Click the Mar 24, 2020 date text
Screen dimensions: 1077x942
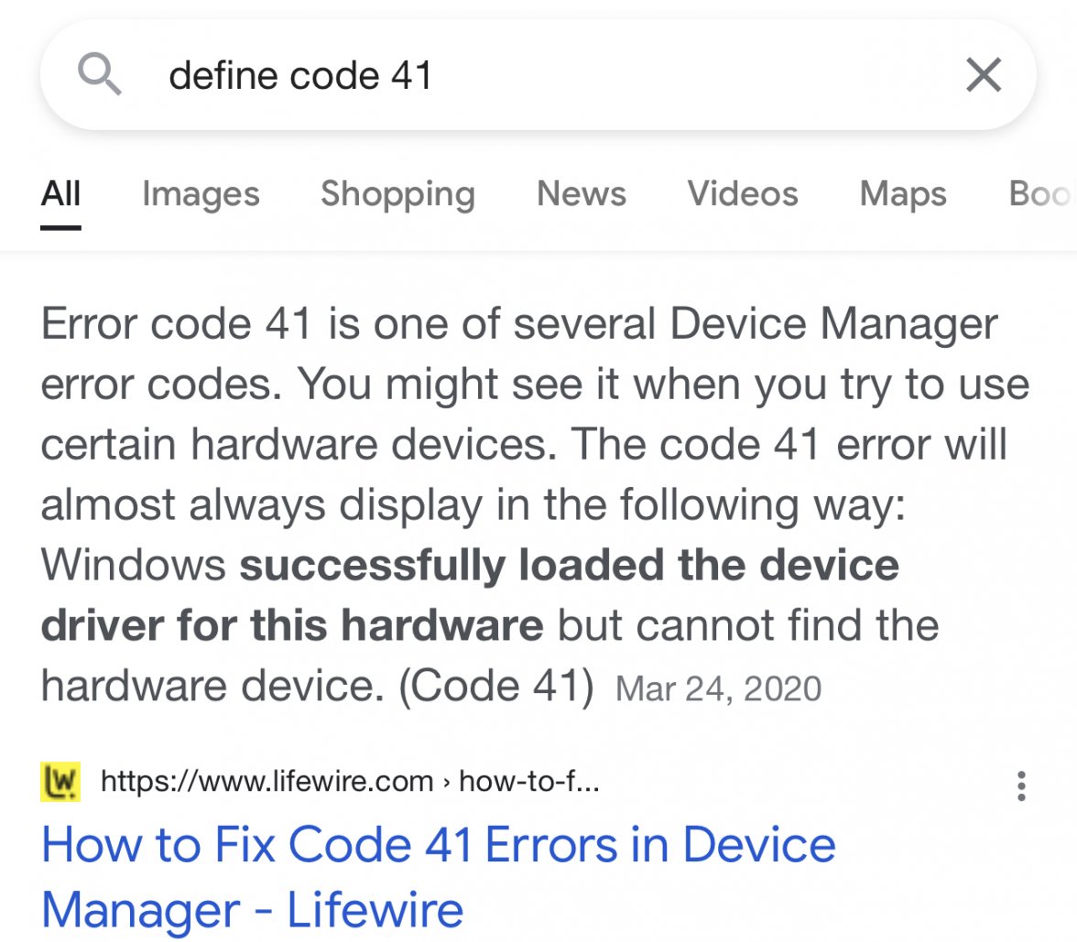click(x=719, y=688)
